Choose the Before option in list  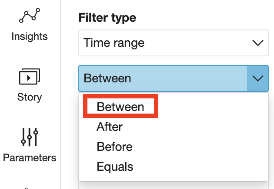tap(115, 147)
